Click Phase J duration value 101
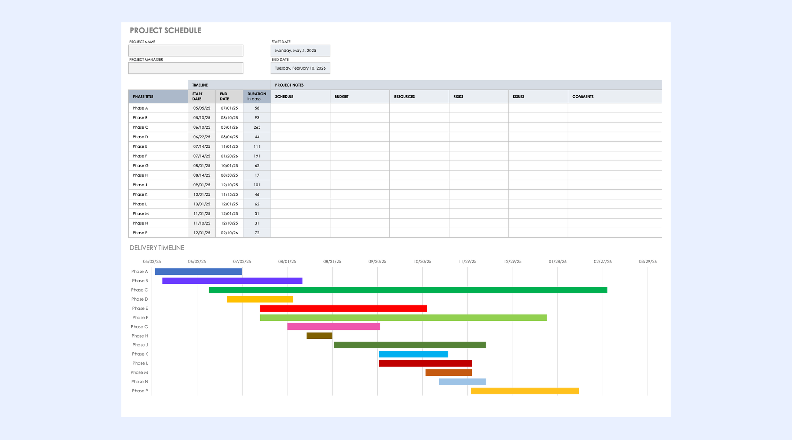Image resolution: width=792 pixels, height=440 pixels. coord(257,185)
